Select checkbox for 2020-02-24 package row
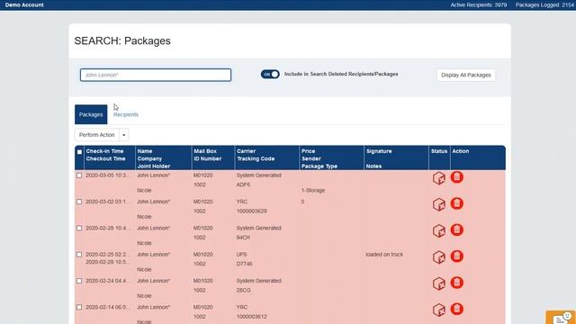The image size is (576, 324). 79,281
